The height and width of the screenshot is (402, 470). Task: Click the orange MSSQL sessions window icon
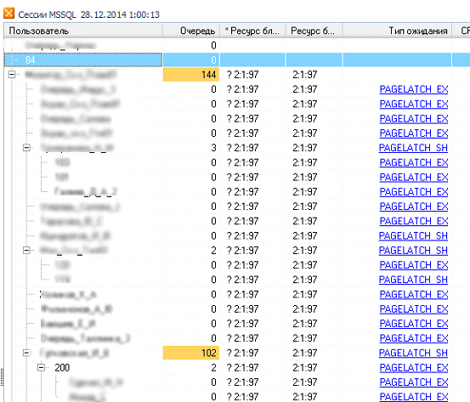click(8, 14)
